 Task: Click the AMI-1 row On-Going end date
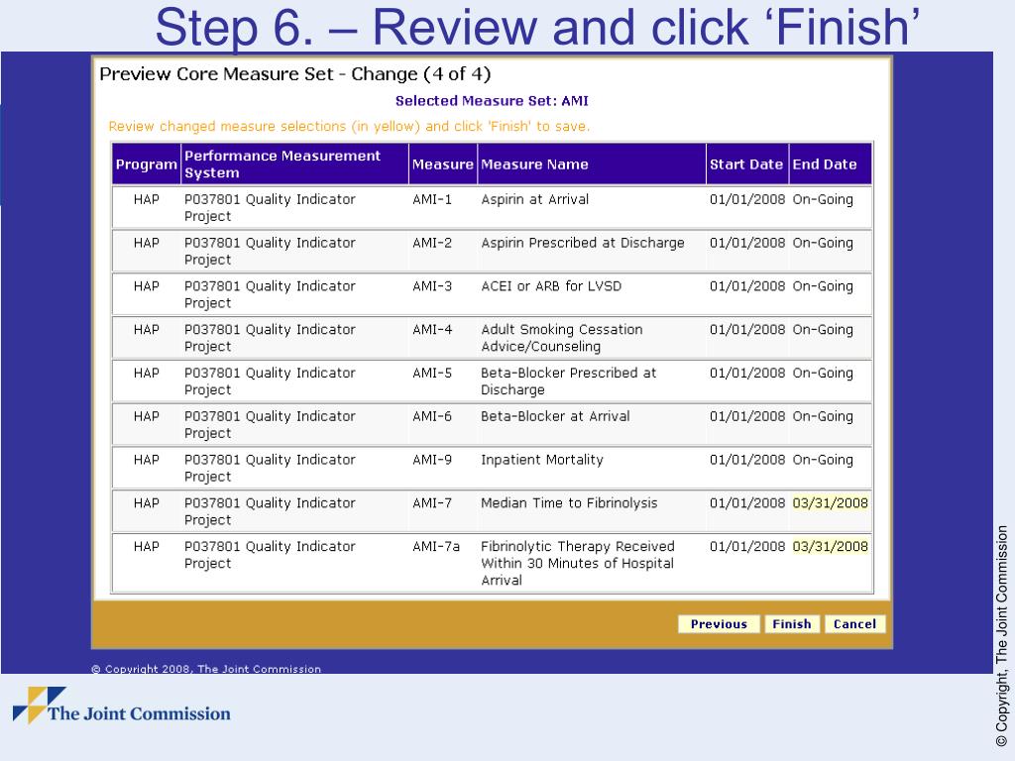tap(823, 199)
